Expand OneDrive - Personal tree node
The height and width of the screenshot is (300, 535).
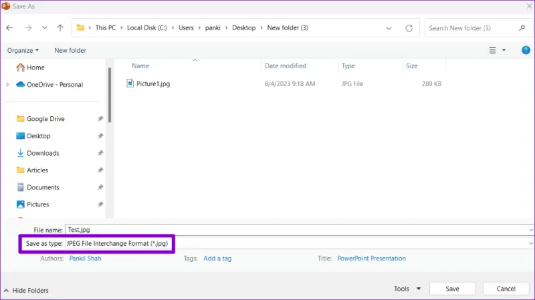(7, 85)
